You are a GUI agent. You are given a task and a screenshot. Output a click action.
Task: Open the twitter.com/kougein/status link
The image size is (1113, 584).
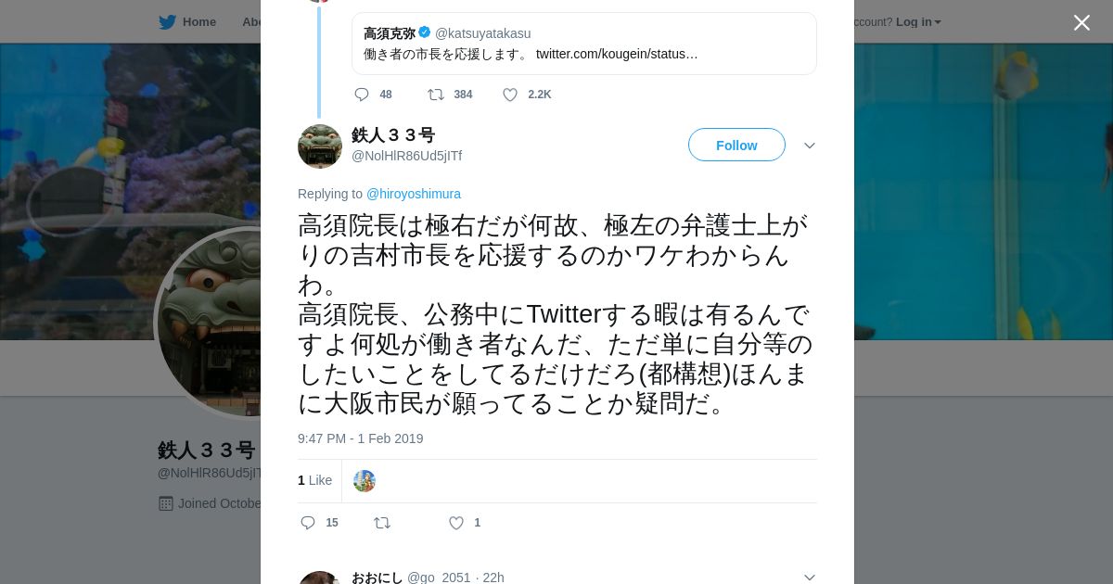click(617, 54)
